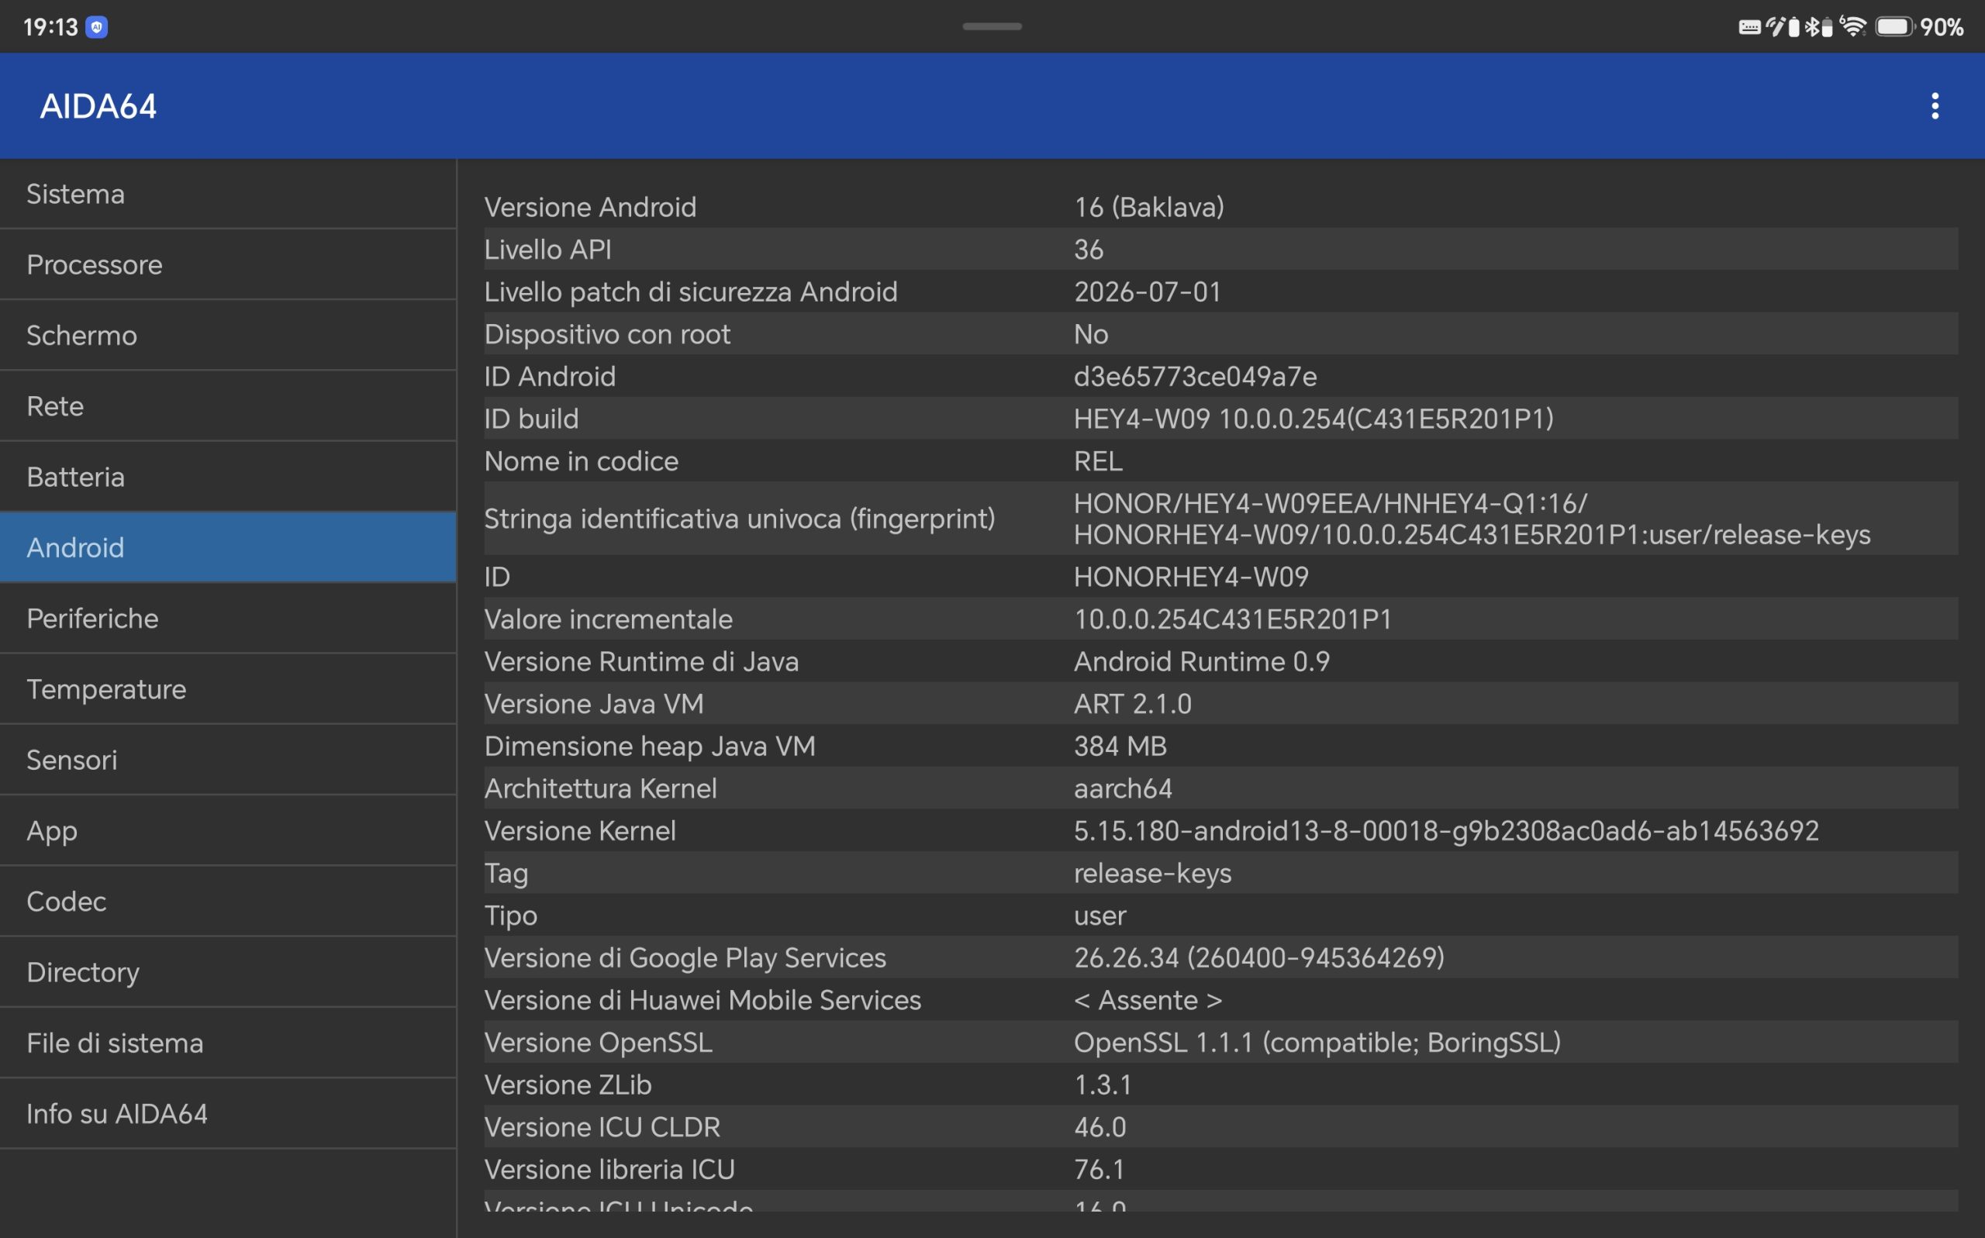The image size is (1985, 1238).
Task: Tap the notification icon beside the clock
Action: (x=97, y=27)
